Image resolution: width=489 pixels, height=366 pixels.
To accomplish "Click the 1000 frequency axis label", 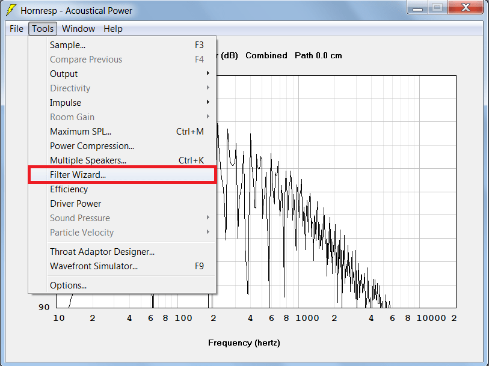I will tap(307, 318).
